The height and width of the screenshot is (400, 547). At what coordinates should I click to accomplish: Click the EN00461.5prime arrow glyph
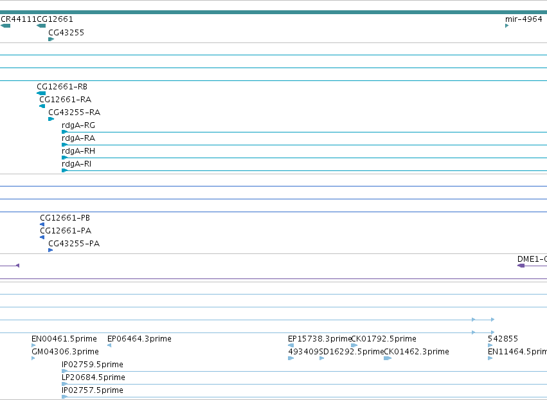(33, 345)
